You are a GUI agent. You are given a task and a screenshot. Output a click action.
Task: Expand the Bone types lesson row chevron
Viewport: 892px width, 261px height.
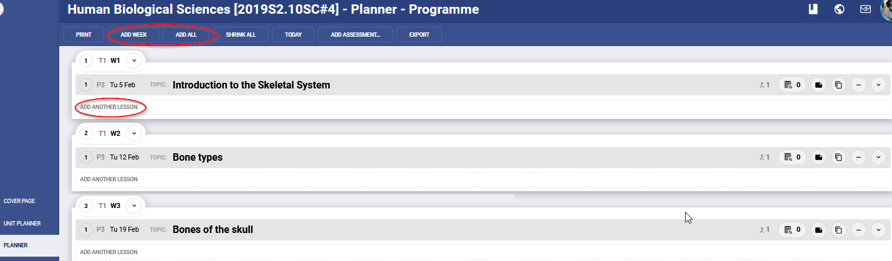878,158
